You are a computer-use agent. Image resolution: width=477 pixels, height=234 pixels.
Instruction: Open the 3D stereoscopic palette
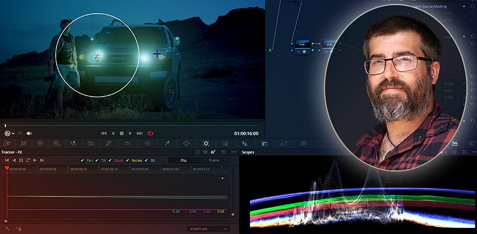(x=303, y=143)
